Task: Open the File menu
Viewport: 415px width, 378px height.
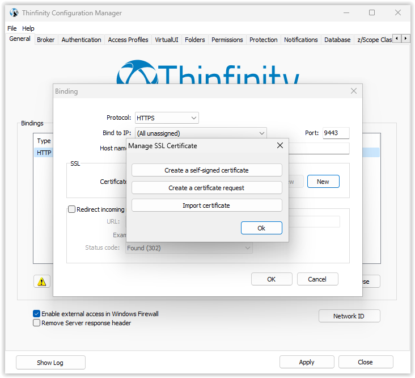Action: (12, 28)
